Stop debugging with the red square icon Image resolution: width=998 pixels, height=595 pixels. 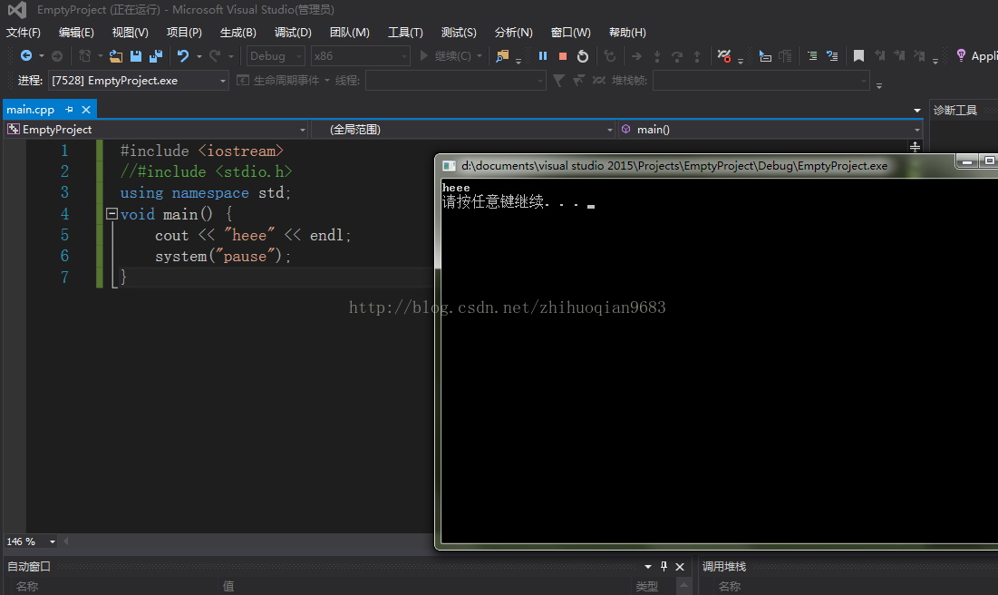click(563, 56)
